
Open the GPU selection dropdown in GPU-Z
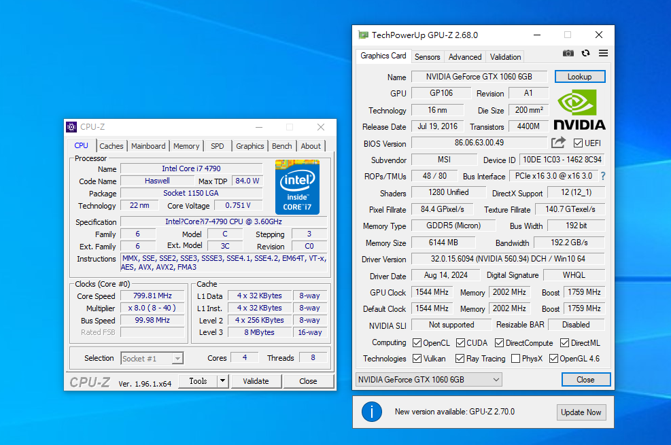point(429,380)
